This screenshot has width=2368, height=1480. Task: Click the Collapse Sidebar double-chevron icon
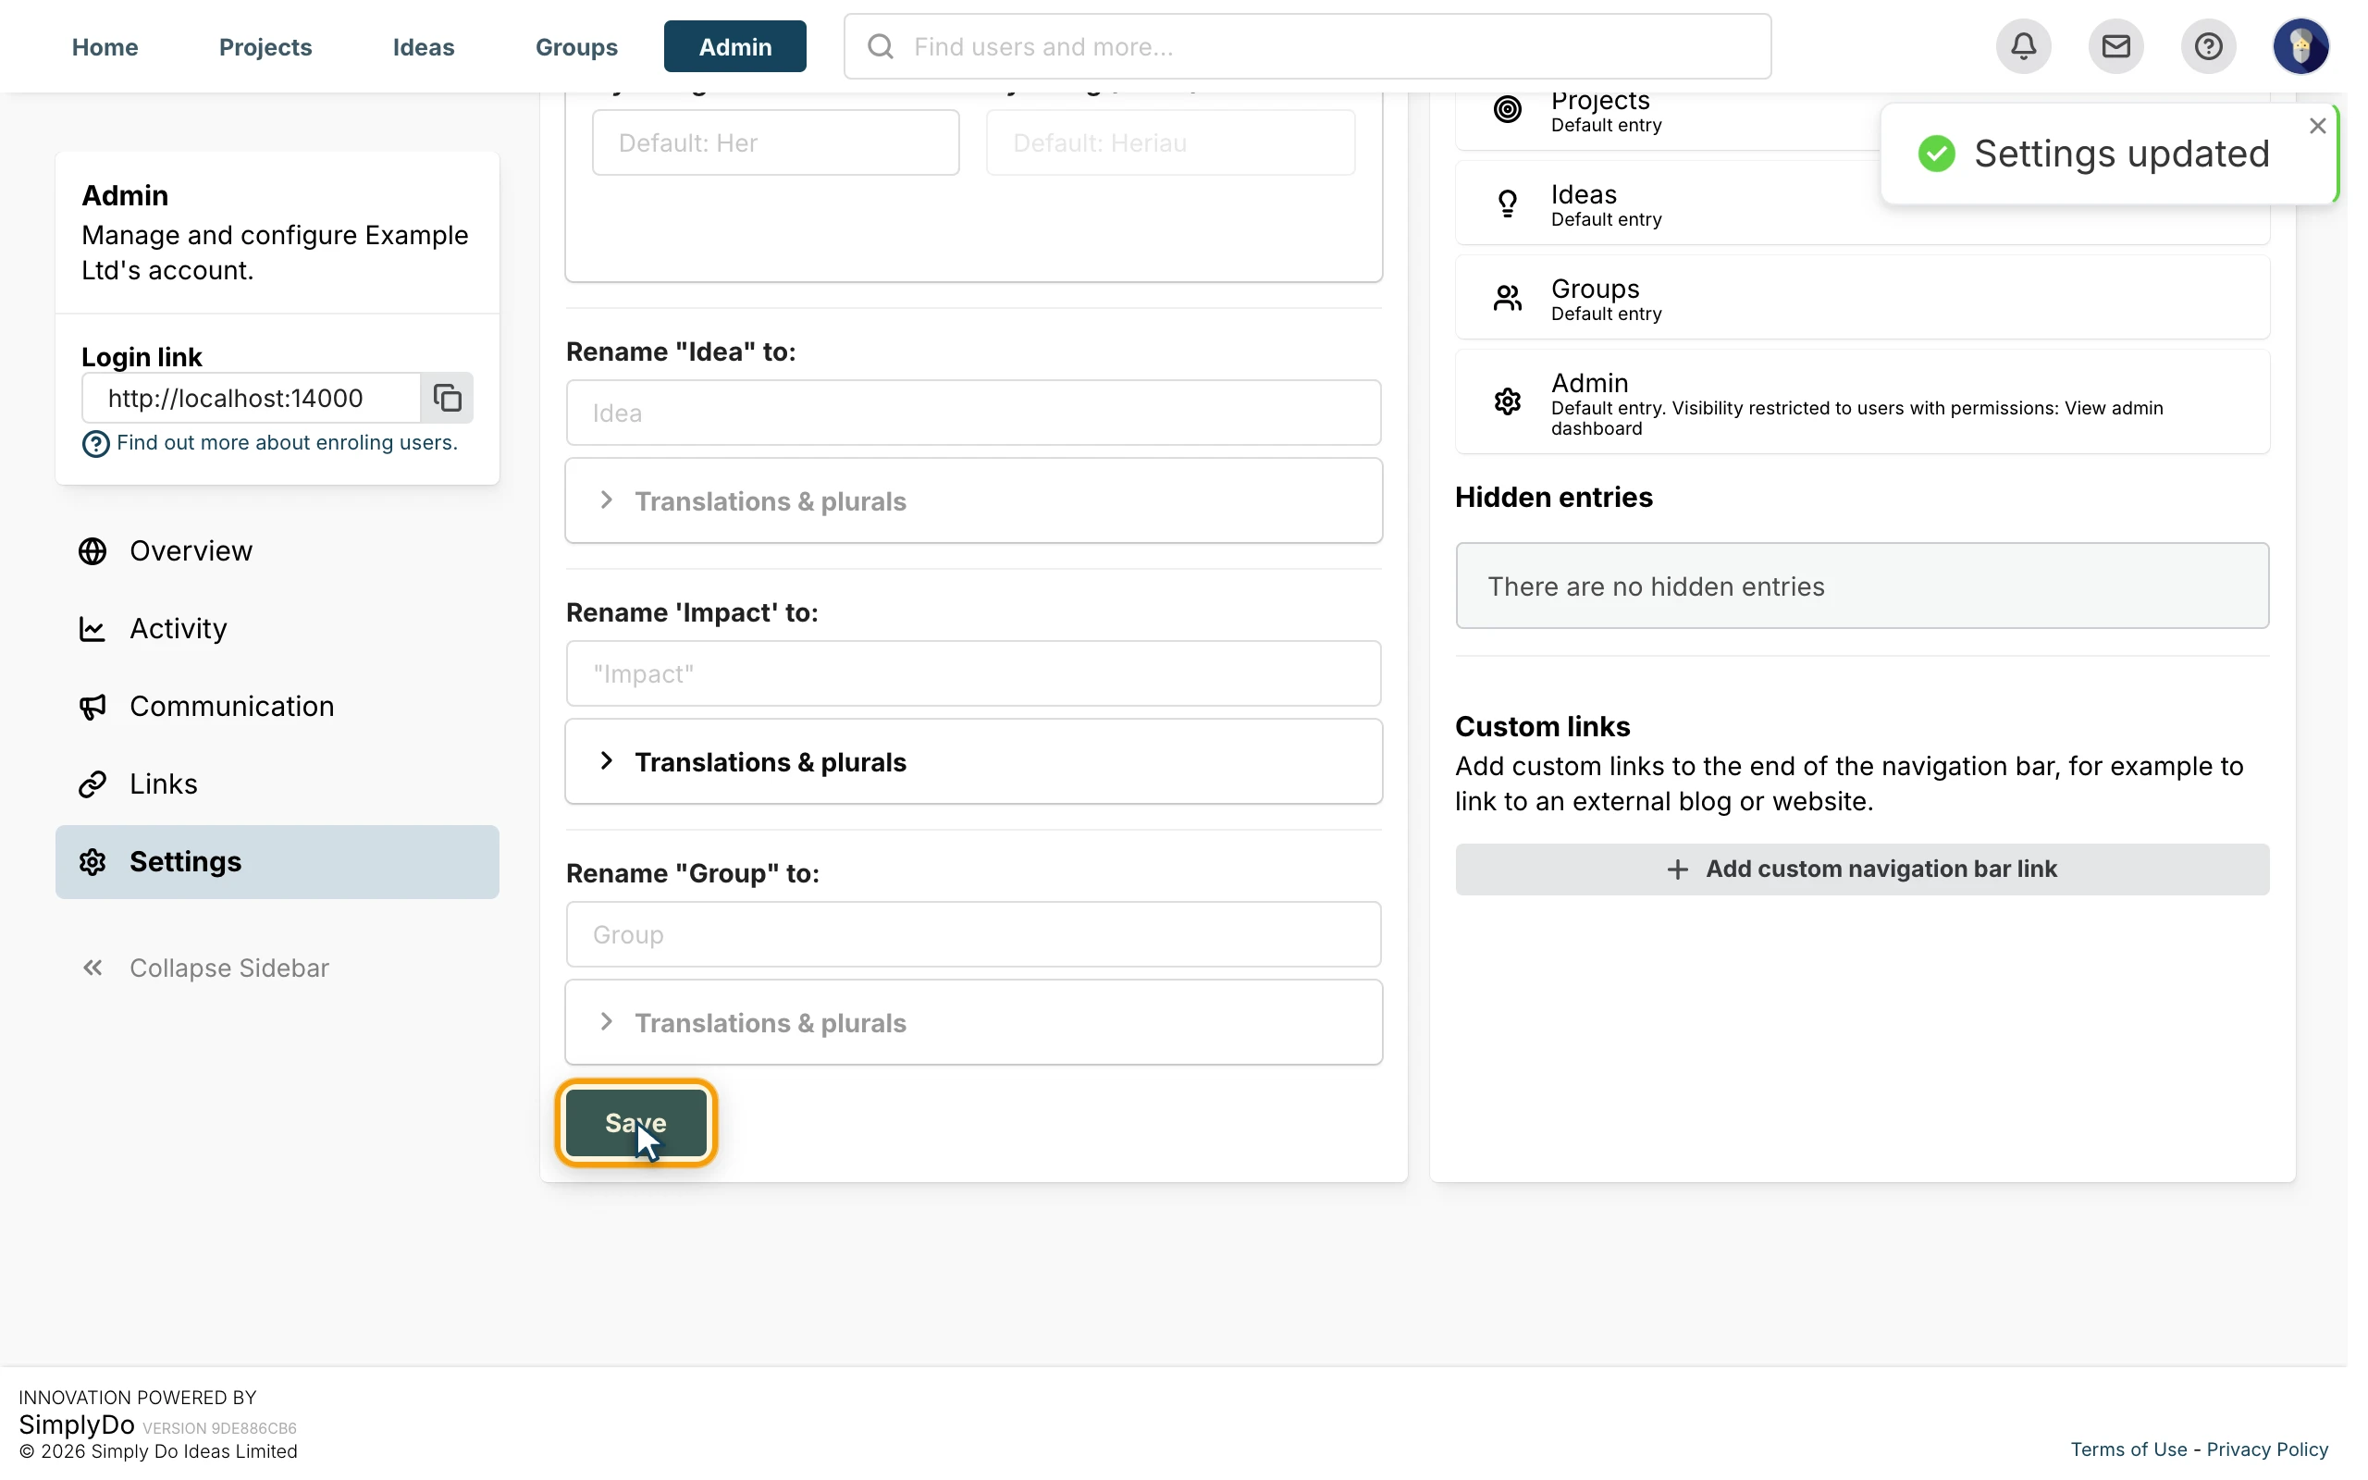[x=92, y=968]
